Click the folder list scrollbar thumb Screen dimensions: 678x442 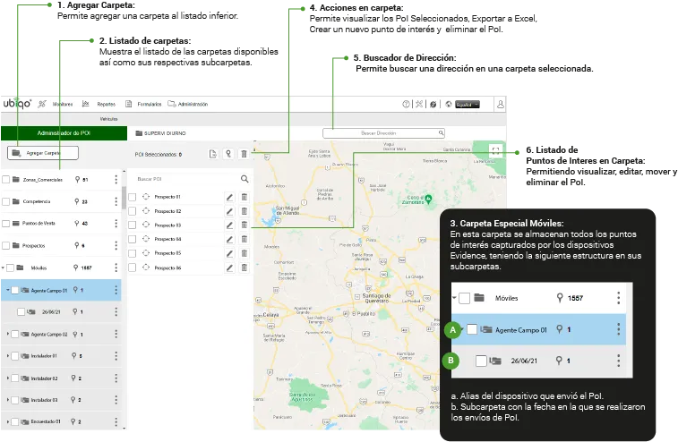124,197
